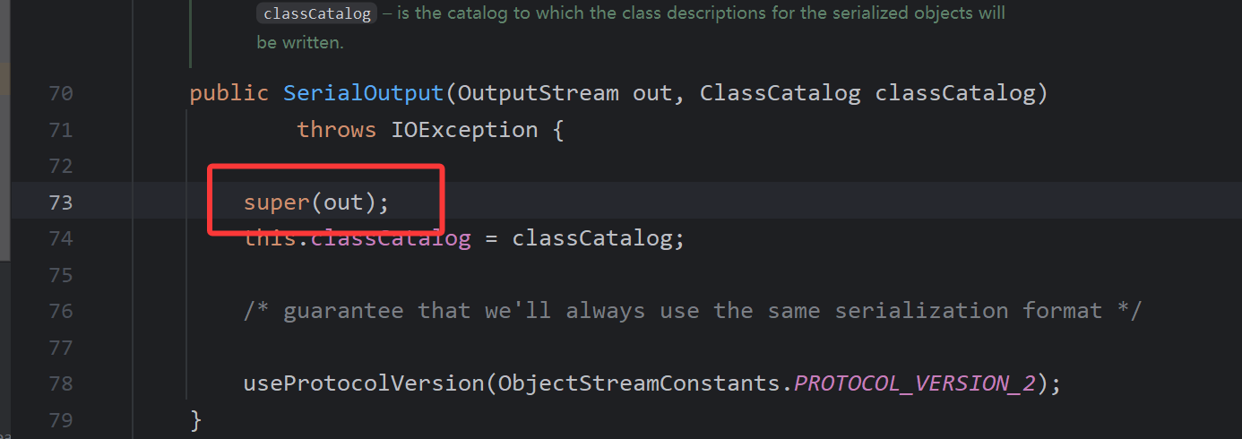The height and width of the screenshot is (439, 1242).
Task: Click the OutputStream parameter type
Action: pos(538,93)
